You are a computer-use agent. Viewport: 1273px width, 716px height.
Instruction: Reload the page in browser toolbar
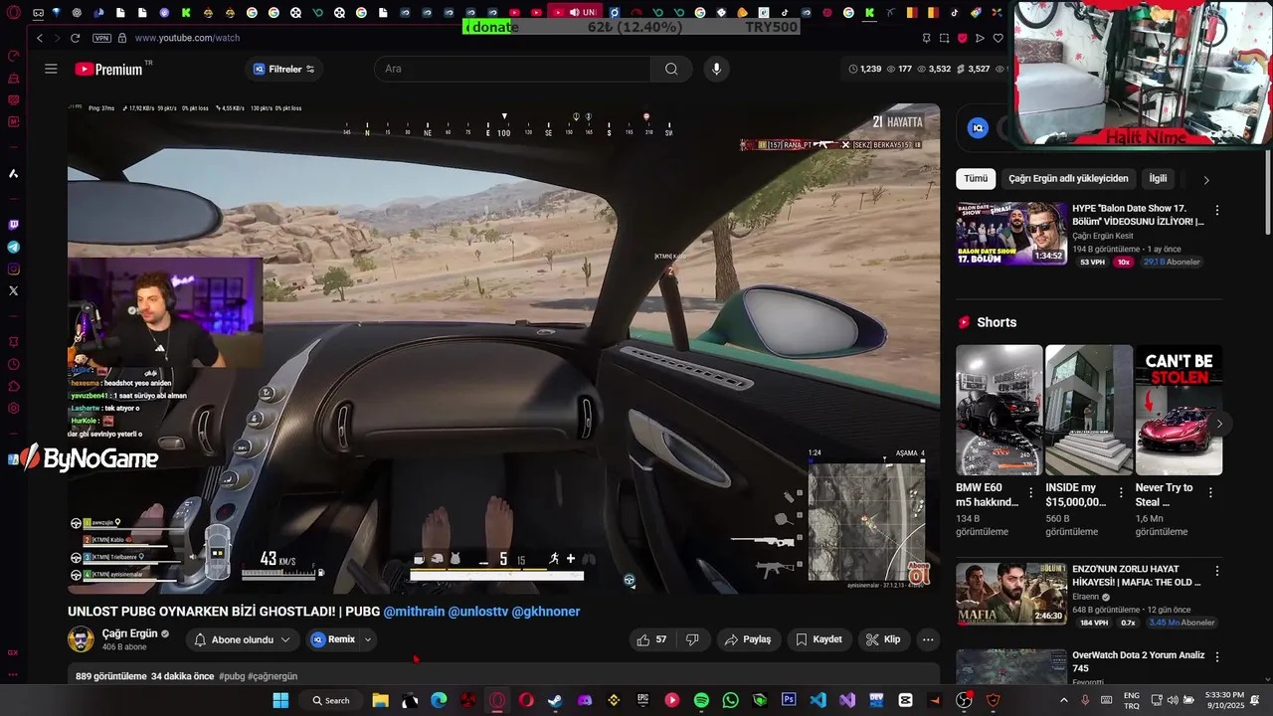click(75, 38)
